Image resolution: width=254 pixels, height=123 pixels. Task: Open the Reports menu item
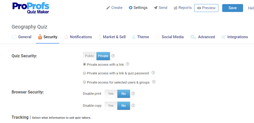pyautogui.click(x=182, y=8)
